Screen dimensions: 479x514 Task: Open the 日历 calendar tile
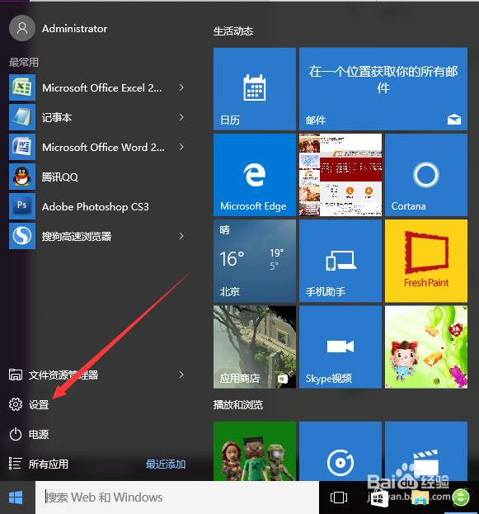[x=255, y=89]
